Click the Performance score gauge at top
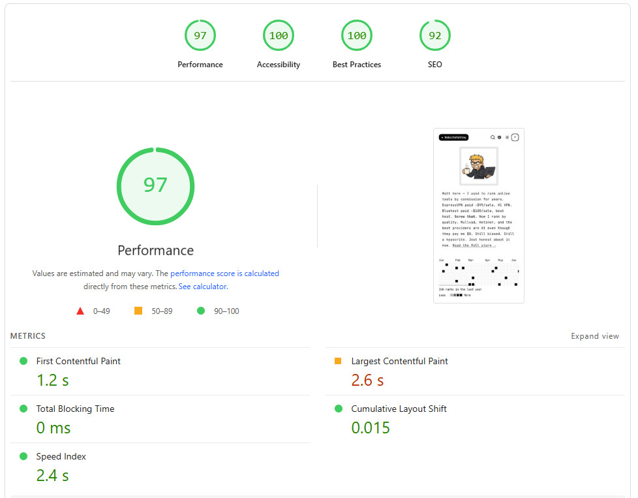638x498 pixels. 200,36
